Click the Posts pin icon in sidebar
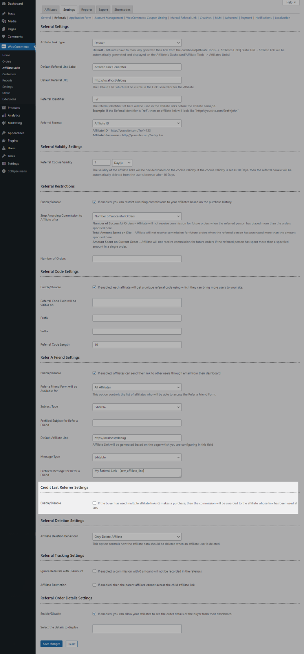The image size is (304, 654). click(4, 14)
